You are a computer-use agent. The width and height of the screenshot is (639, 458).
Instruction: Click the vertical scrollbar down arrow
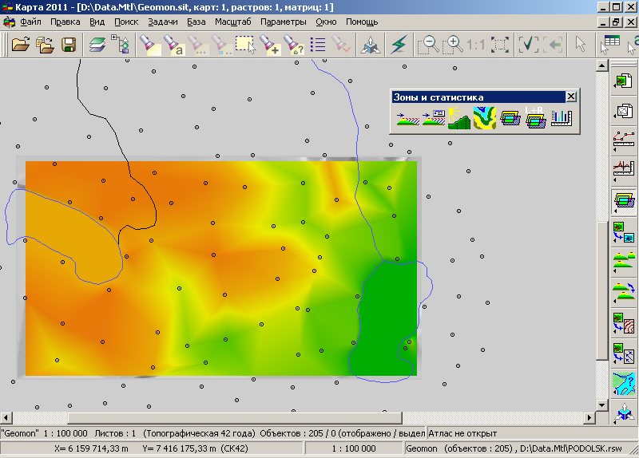(602, 405)
